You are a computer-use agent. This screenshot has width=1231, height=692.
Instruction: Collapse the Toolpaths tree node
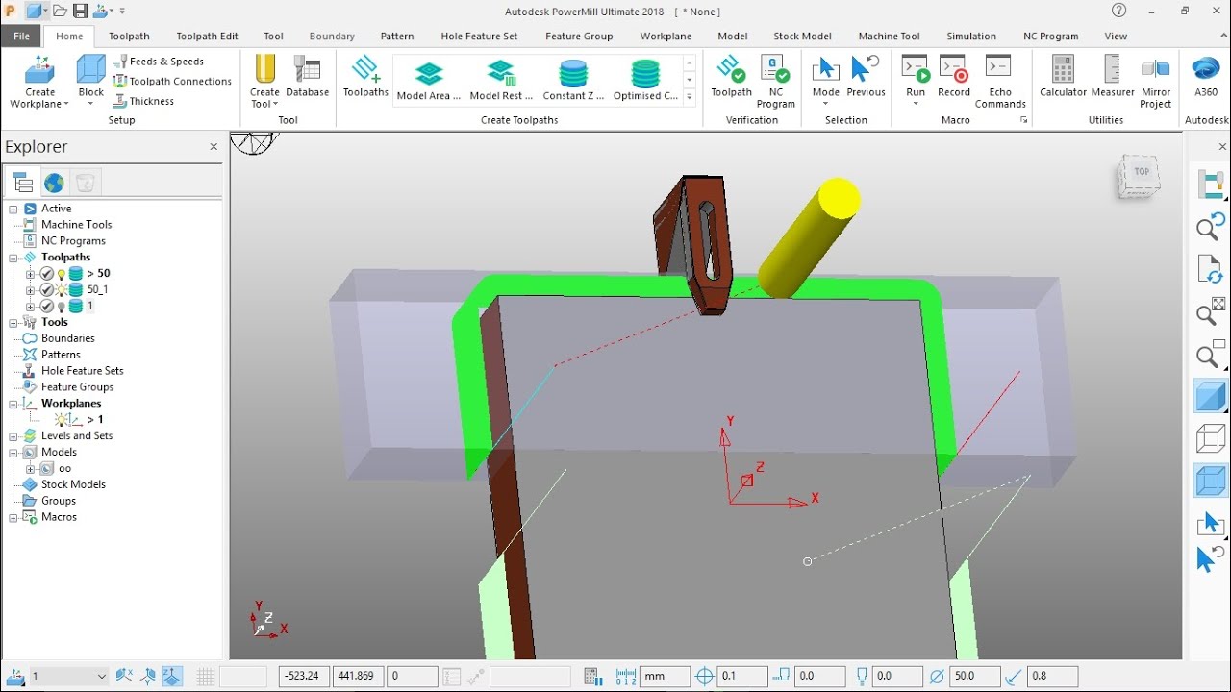pos(13,258)
